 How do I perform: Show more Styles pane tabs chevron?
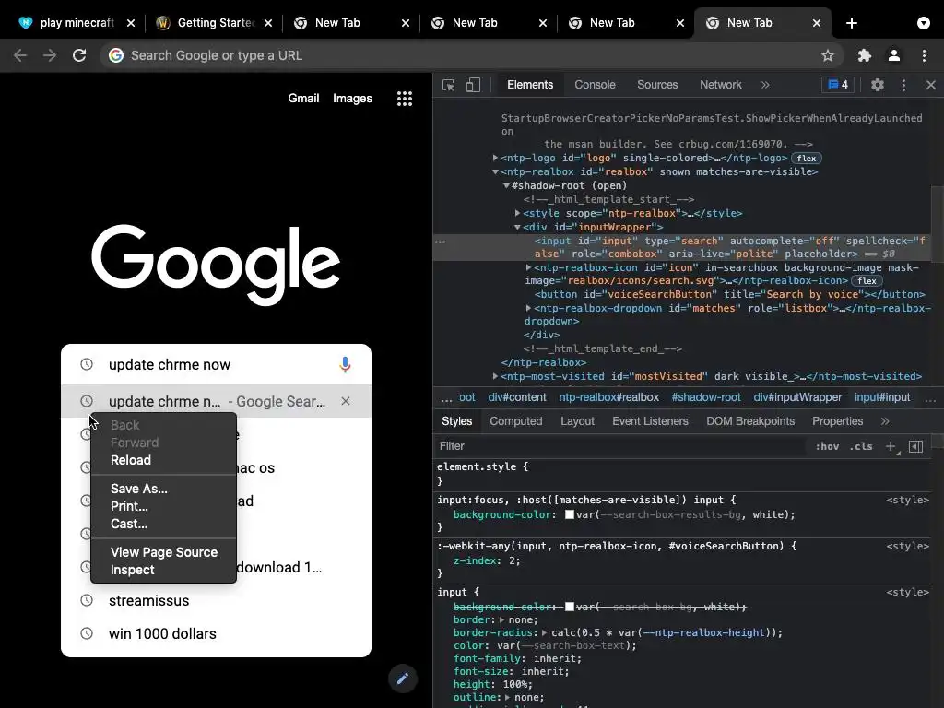(885, 421)
